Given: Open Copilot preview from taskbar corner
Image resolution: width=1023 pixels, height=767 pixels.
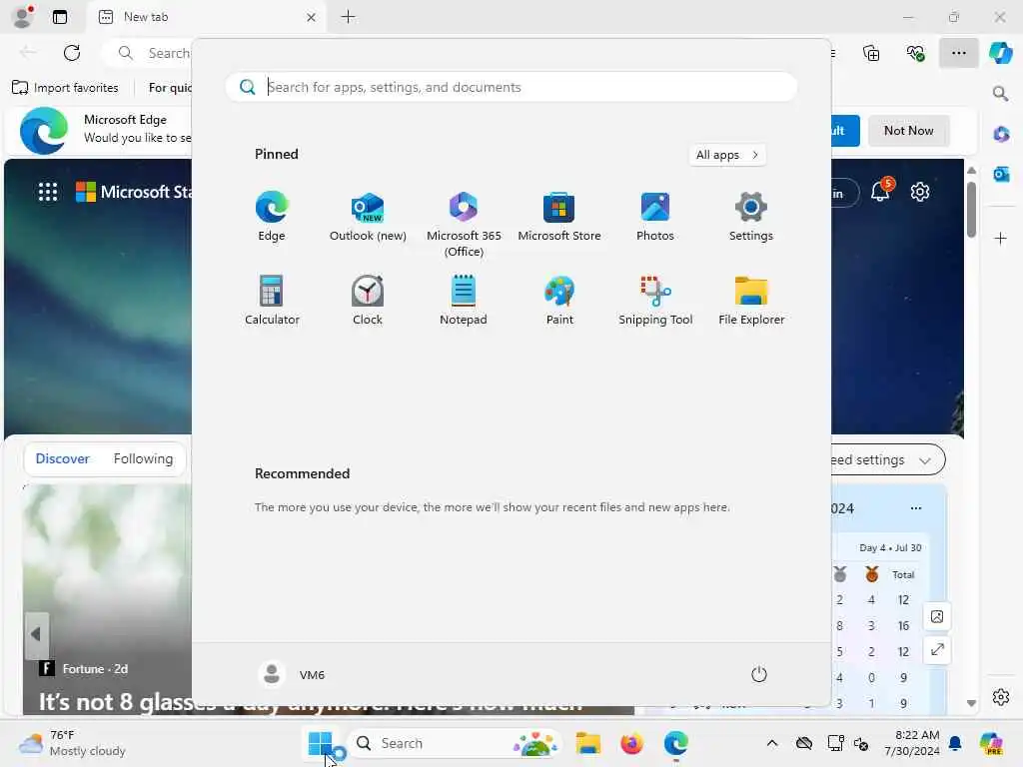Looking at the screenshot, I should coord(991,743).
